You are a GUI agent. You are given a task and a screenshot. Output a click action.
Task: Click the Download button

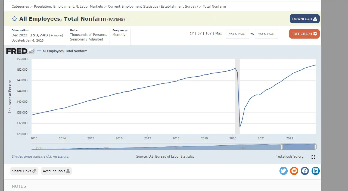pos(304,19)
